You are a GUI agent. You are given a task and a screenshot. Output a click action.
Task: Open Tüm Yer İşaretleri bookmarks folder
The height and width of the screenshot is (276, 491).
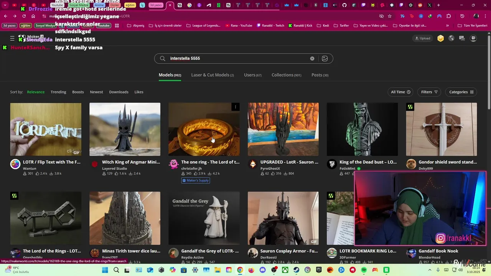(472, 26)
